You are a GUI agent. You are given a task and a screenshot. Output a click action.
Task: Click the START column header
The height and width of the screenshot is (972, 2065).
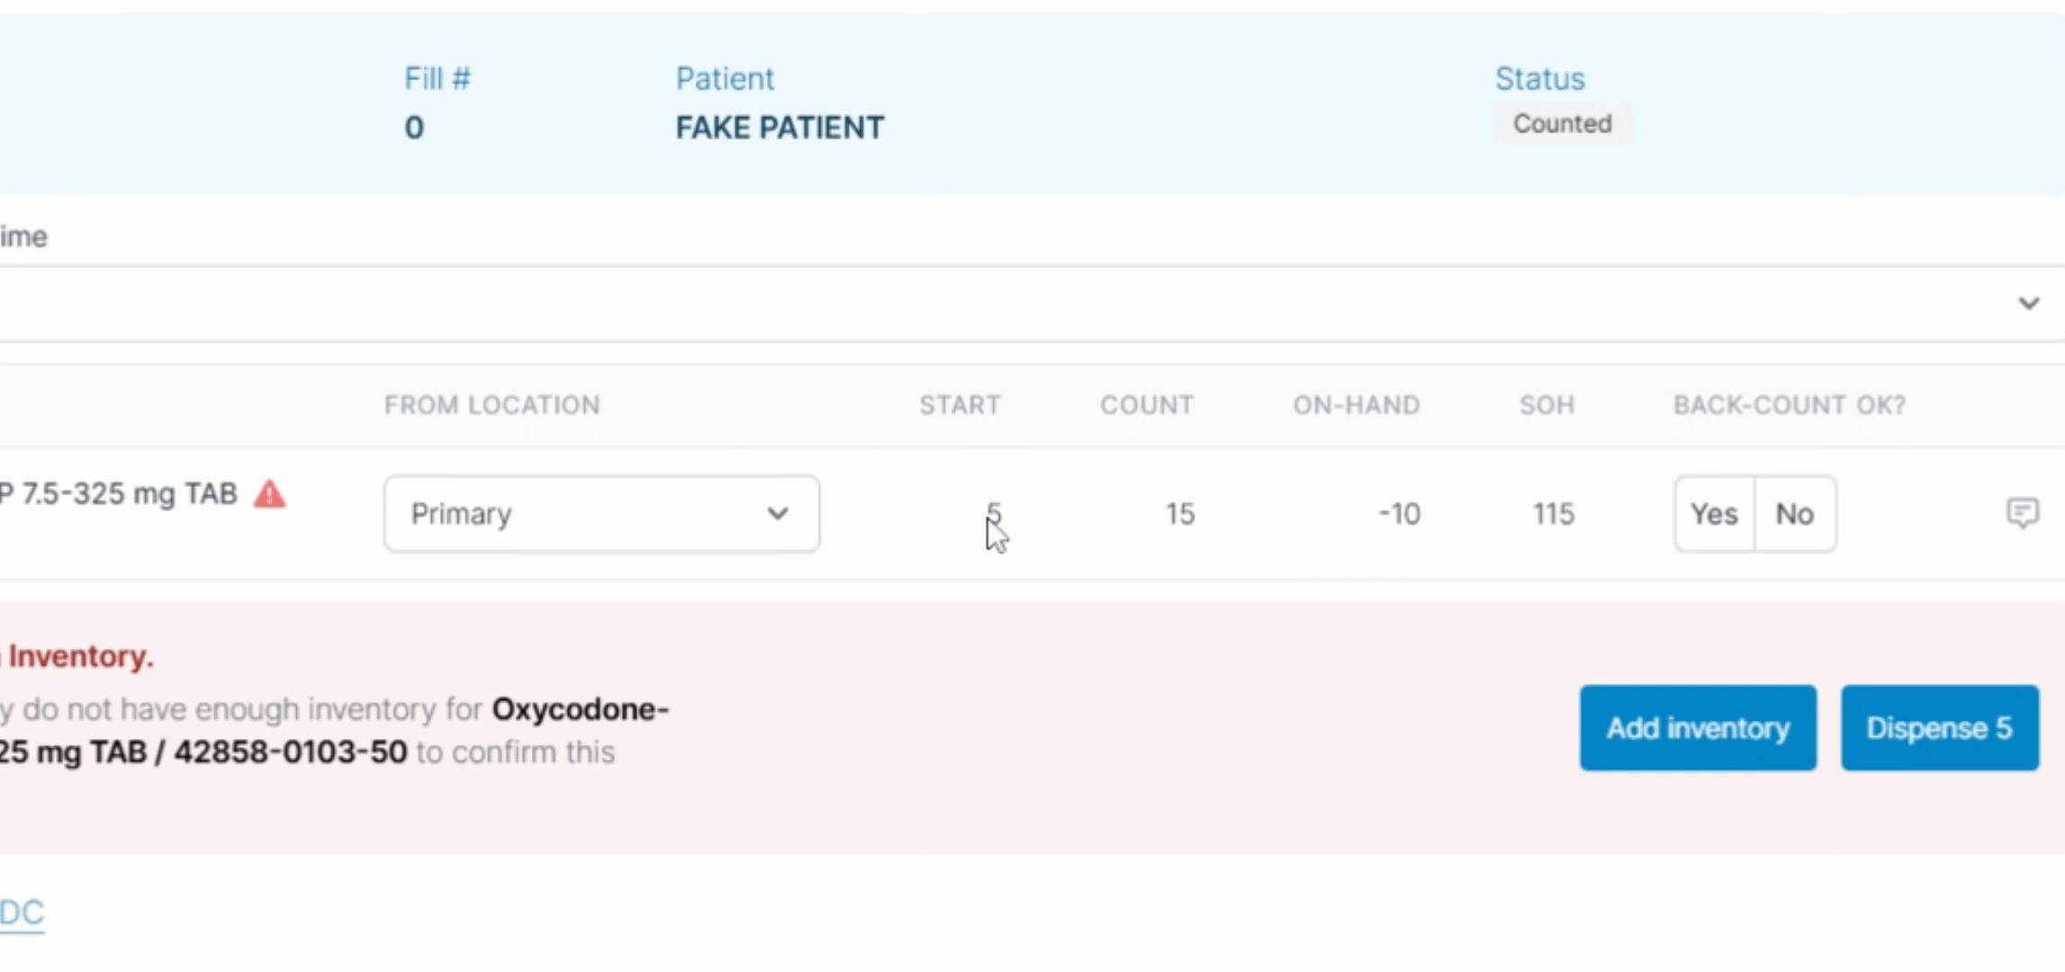(960, 405)
